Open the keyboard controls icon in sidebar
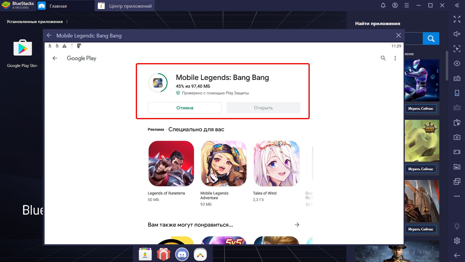This screenshot has height=262, width=465. click(457, 78)
